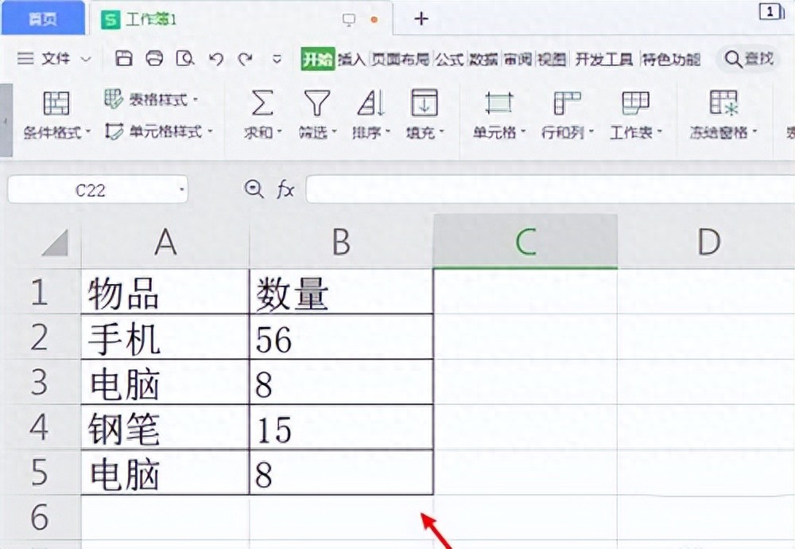
Task: Click cell containing 钢笔
Action: tap(165, 427)
